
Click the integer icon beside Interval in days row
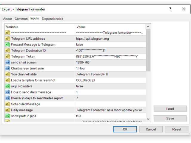pyautogui.click(x=7, y=98)
